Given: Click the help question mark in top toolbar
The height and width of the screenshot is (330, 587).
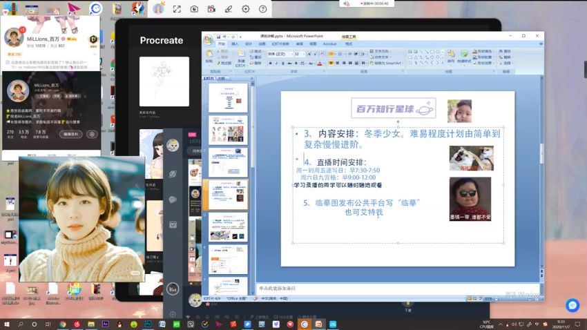Looking at the screenshot, I should (x=263, y=9).
